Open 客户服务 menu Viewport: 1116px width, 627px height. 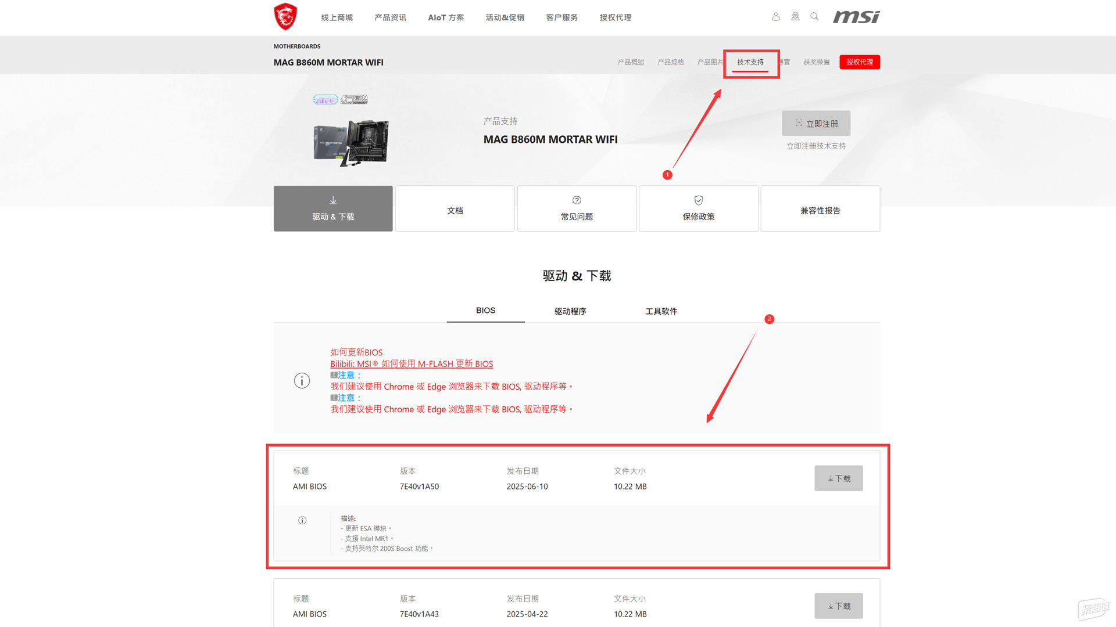coord(562,17)
